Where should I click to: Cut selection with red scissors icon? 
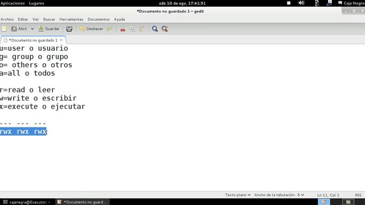pos(123,29)
